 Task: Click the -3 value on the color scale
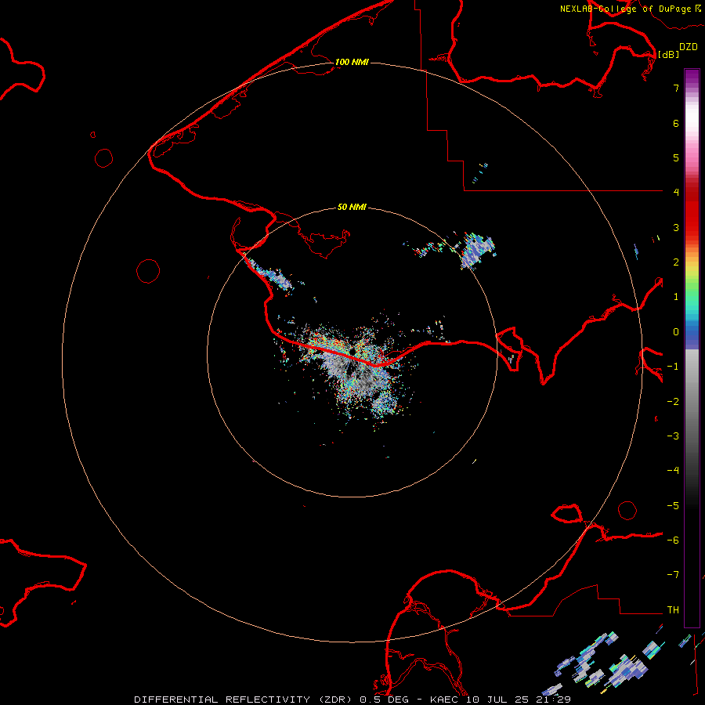click(673, 436)
